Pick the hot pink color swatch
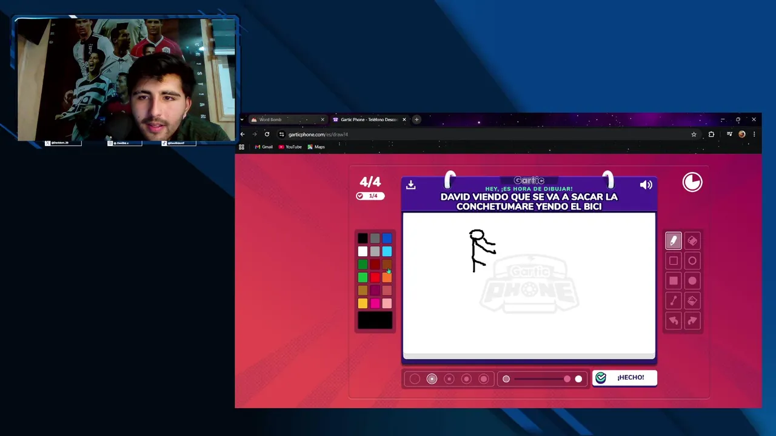This screenshot has height=436, width=776. click(x=375, y=303)
